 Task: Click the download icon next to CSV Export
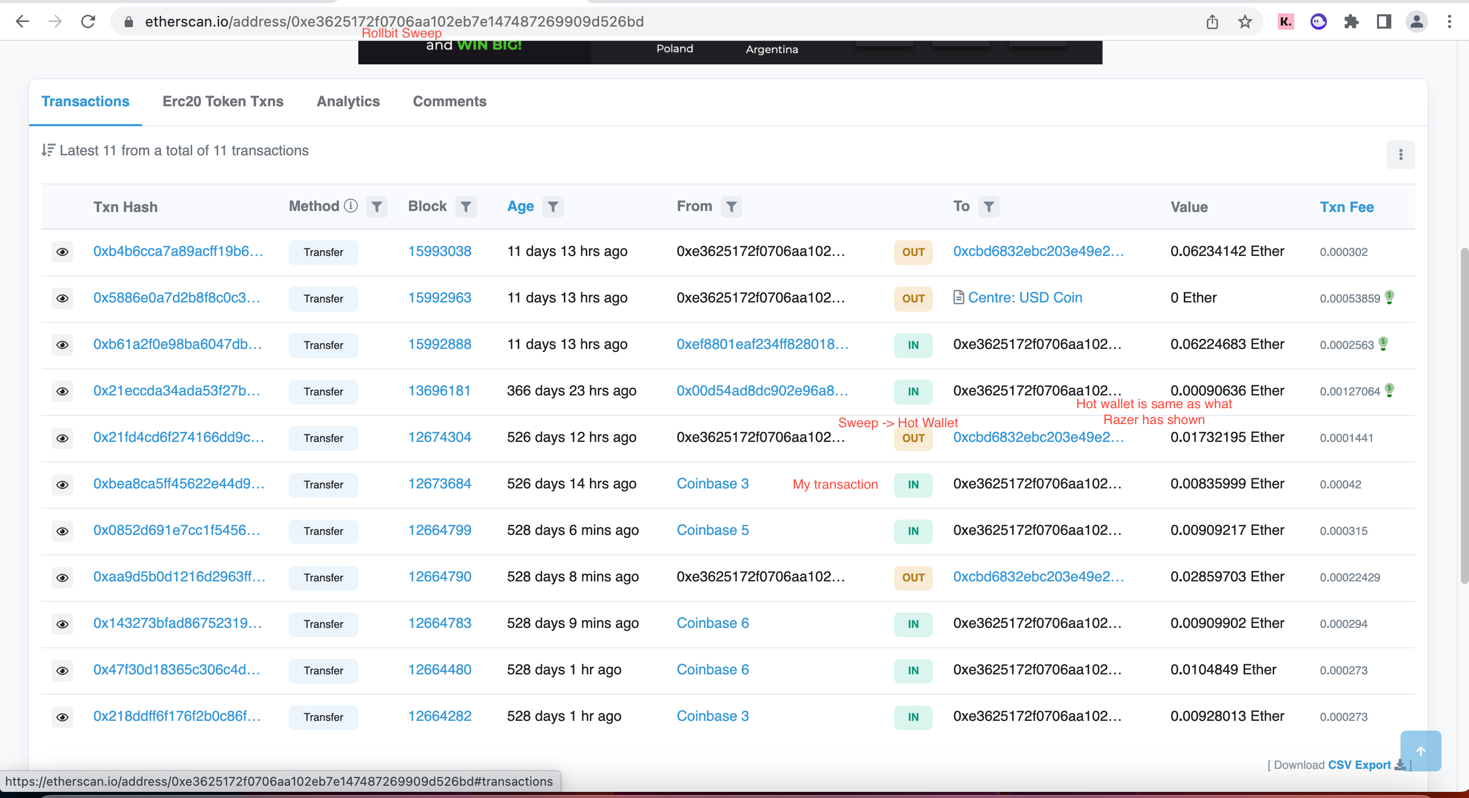[1399, 765]
